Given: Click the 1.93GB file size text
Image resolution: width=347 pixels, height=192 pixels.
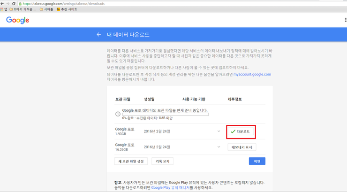Looking at the screenshot, I should (121, 134).
